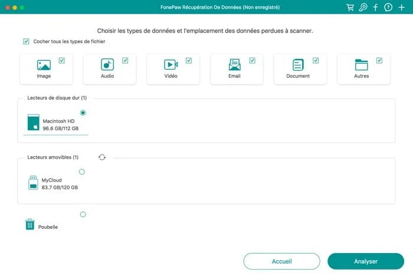Click the plus icon in title bar
This screenshot has width=413, height=279.
401,7
